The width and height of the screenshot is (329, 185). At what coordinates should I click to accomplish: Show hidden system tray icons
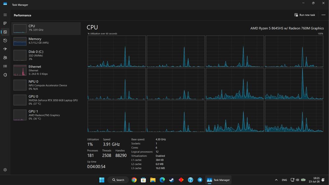(x=276, y=180)
